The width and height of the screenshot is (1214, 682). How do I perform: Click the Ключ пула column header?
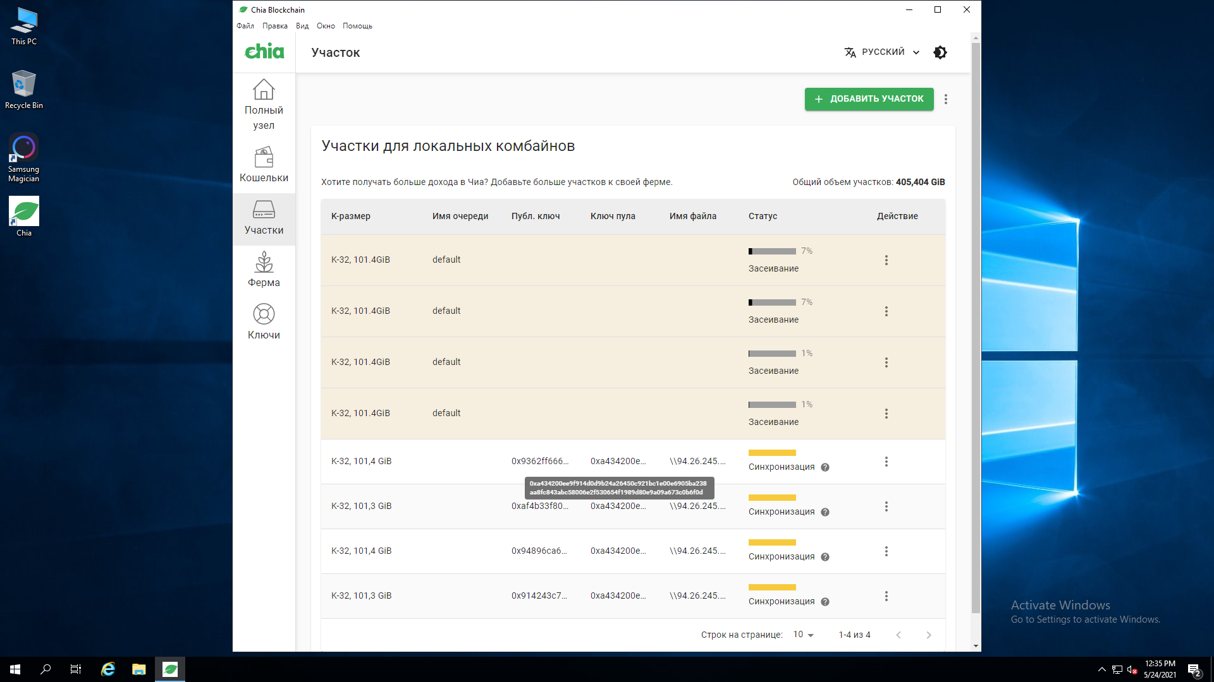pyautogui.click(x=613, y=216)
